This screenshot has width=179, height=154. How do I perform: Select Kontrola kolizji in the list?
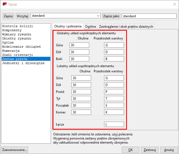click(x=17, y=26)
